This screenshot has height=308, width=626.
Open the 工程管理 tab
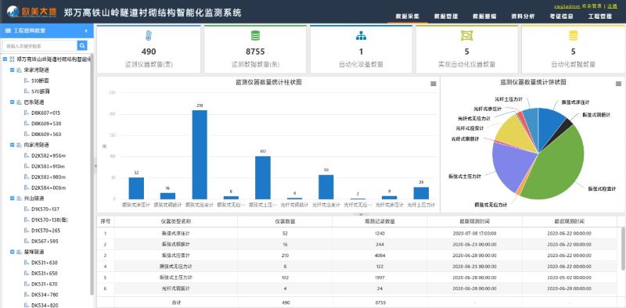599,16
